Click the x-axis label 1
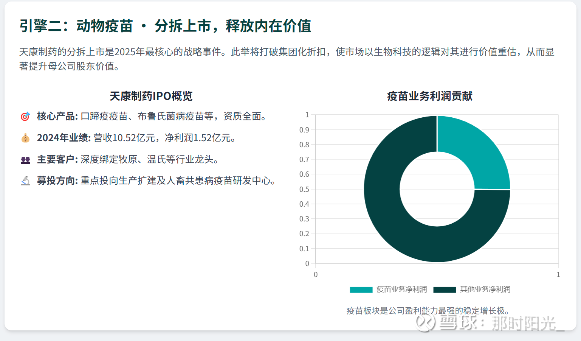581x341 pixels. point(558,275)
